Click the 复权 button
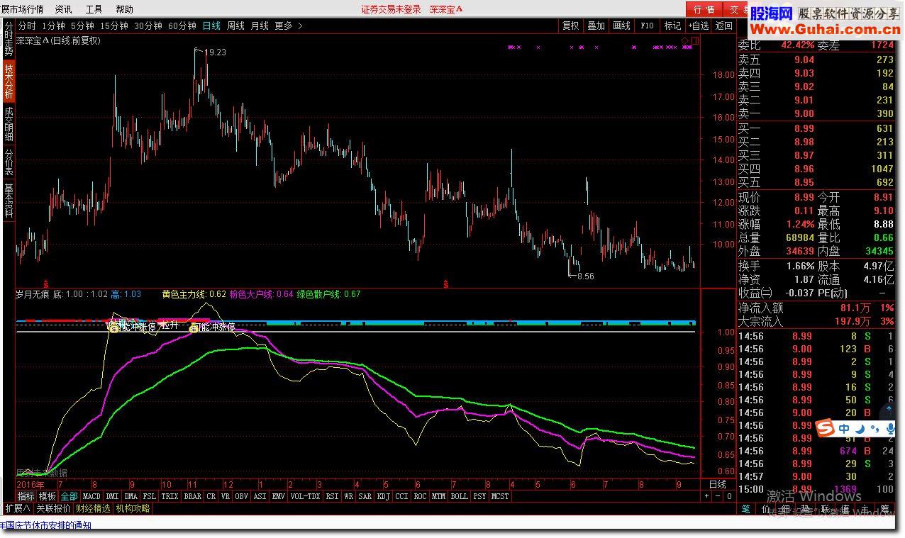Screen dimensions: 905x538 (x=570, y=26)
